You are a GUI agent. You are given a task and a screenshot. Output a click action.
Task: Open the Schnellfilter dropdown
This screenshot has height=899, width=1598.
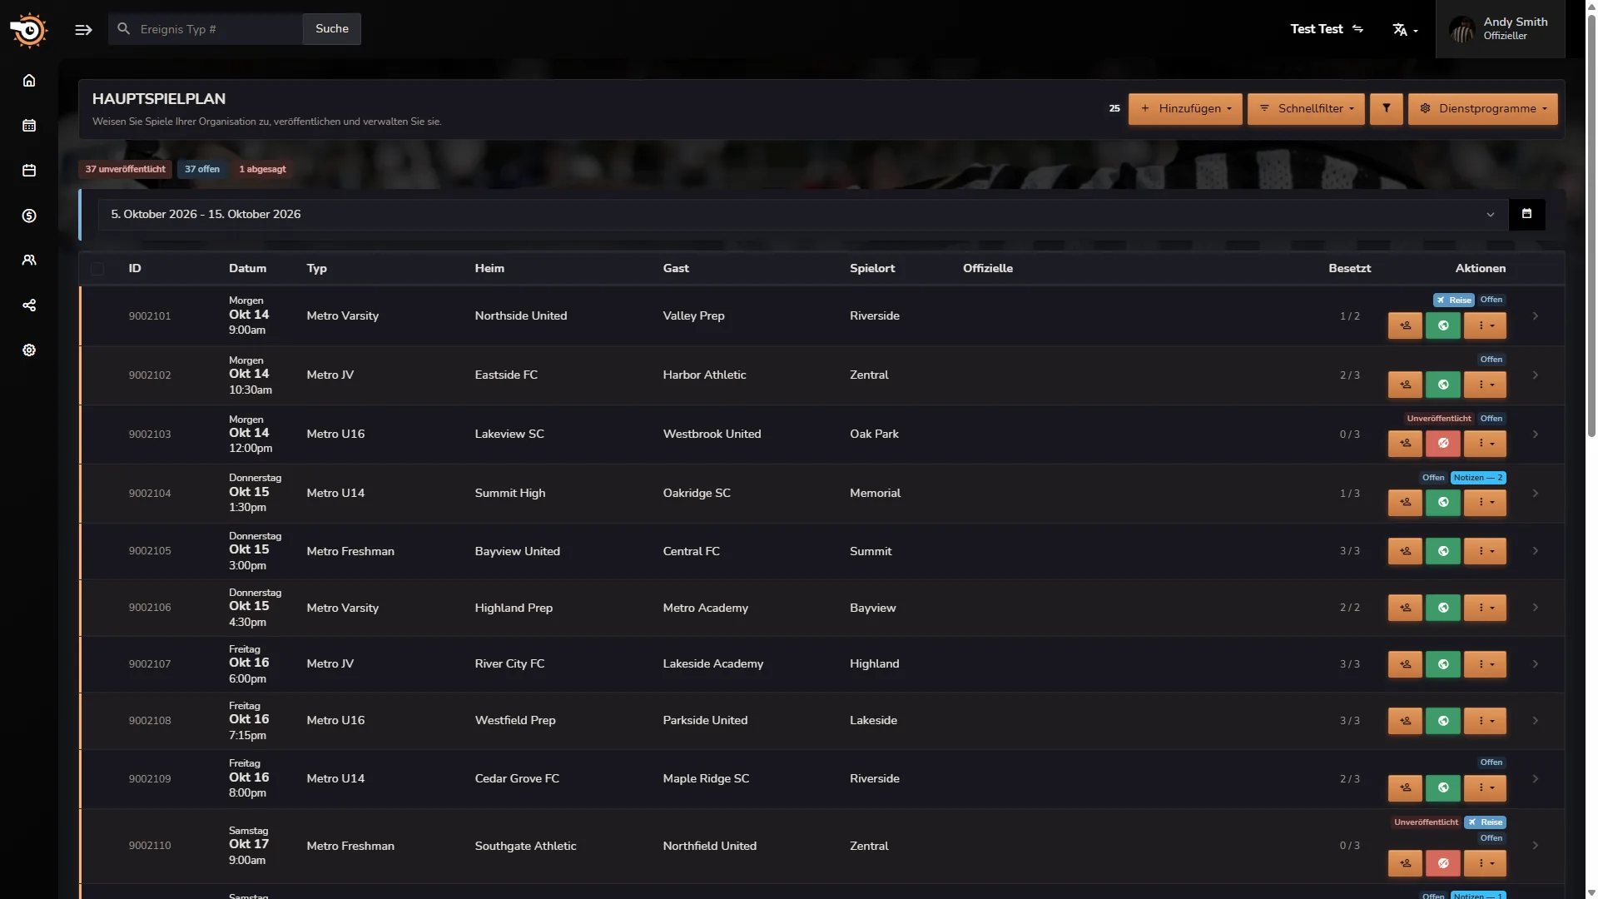pos(1306,109)
